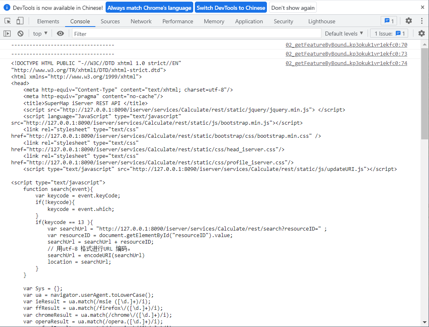Open the Lighthouse tab
This screenshot has height=327, width=429.
click(x=322, y=21)
